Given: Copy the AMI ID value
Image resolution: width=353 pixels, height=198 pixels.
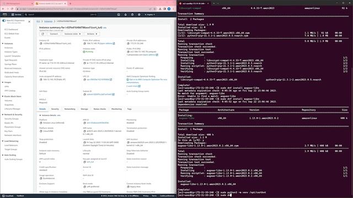Looking at the screenshot, I should coord(84,123).
